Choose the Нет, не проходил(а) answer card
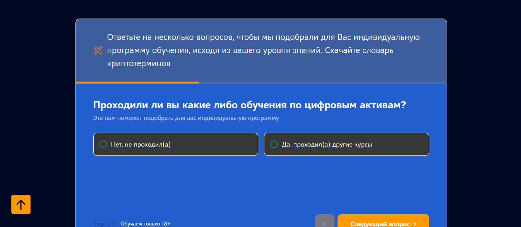 [x=176, y=144]
